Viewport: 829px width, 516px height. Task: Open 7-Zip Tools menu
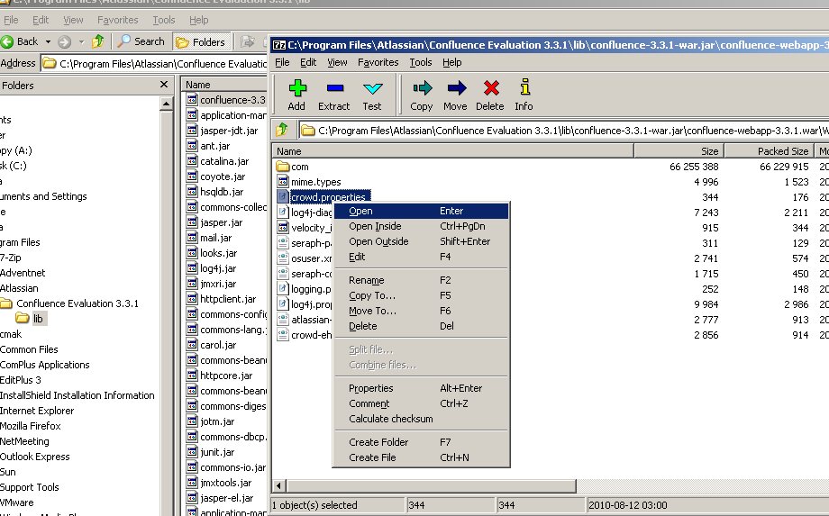point(421,62)
